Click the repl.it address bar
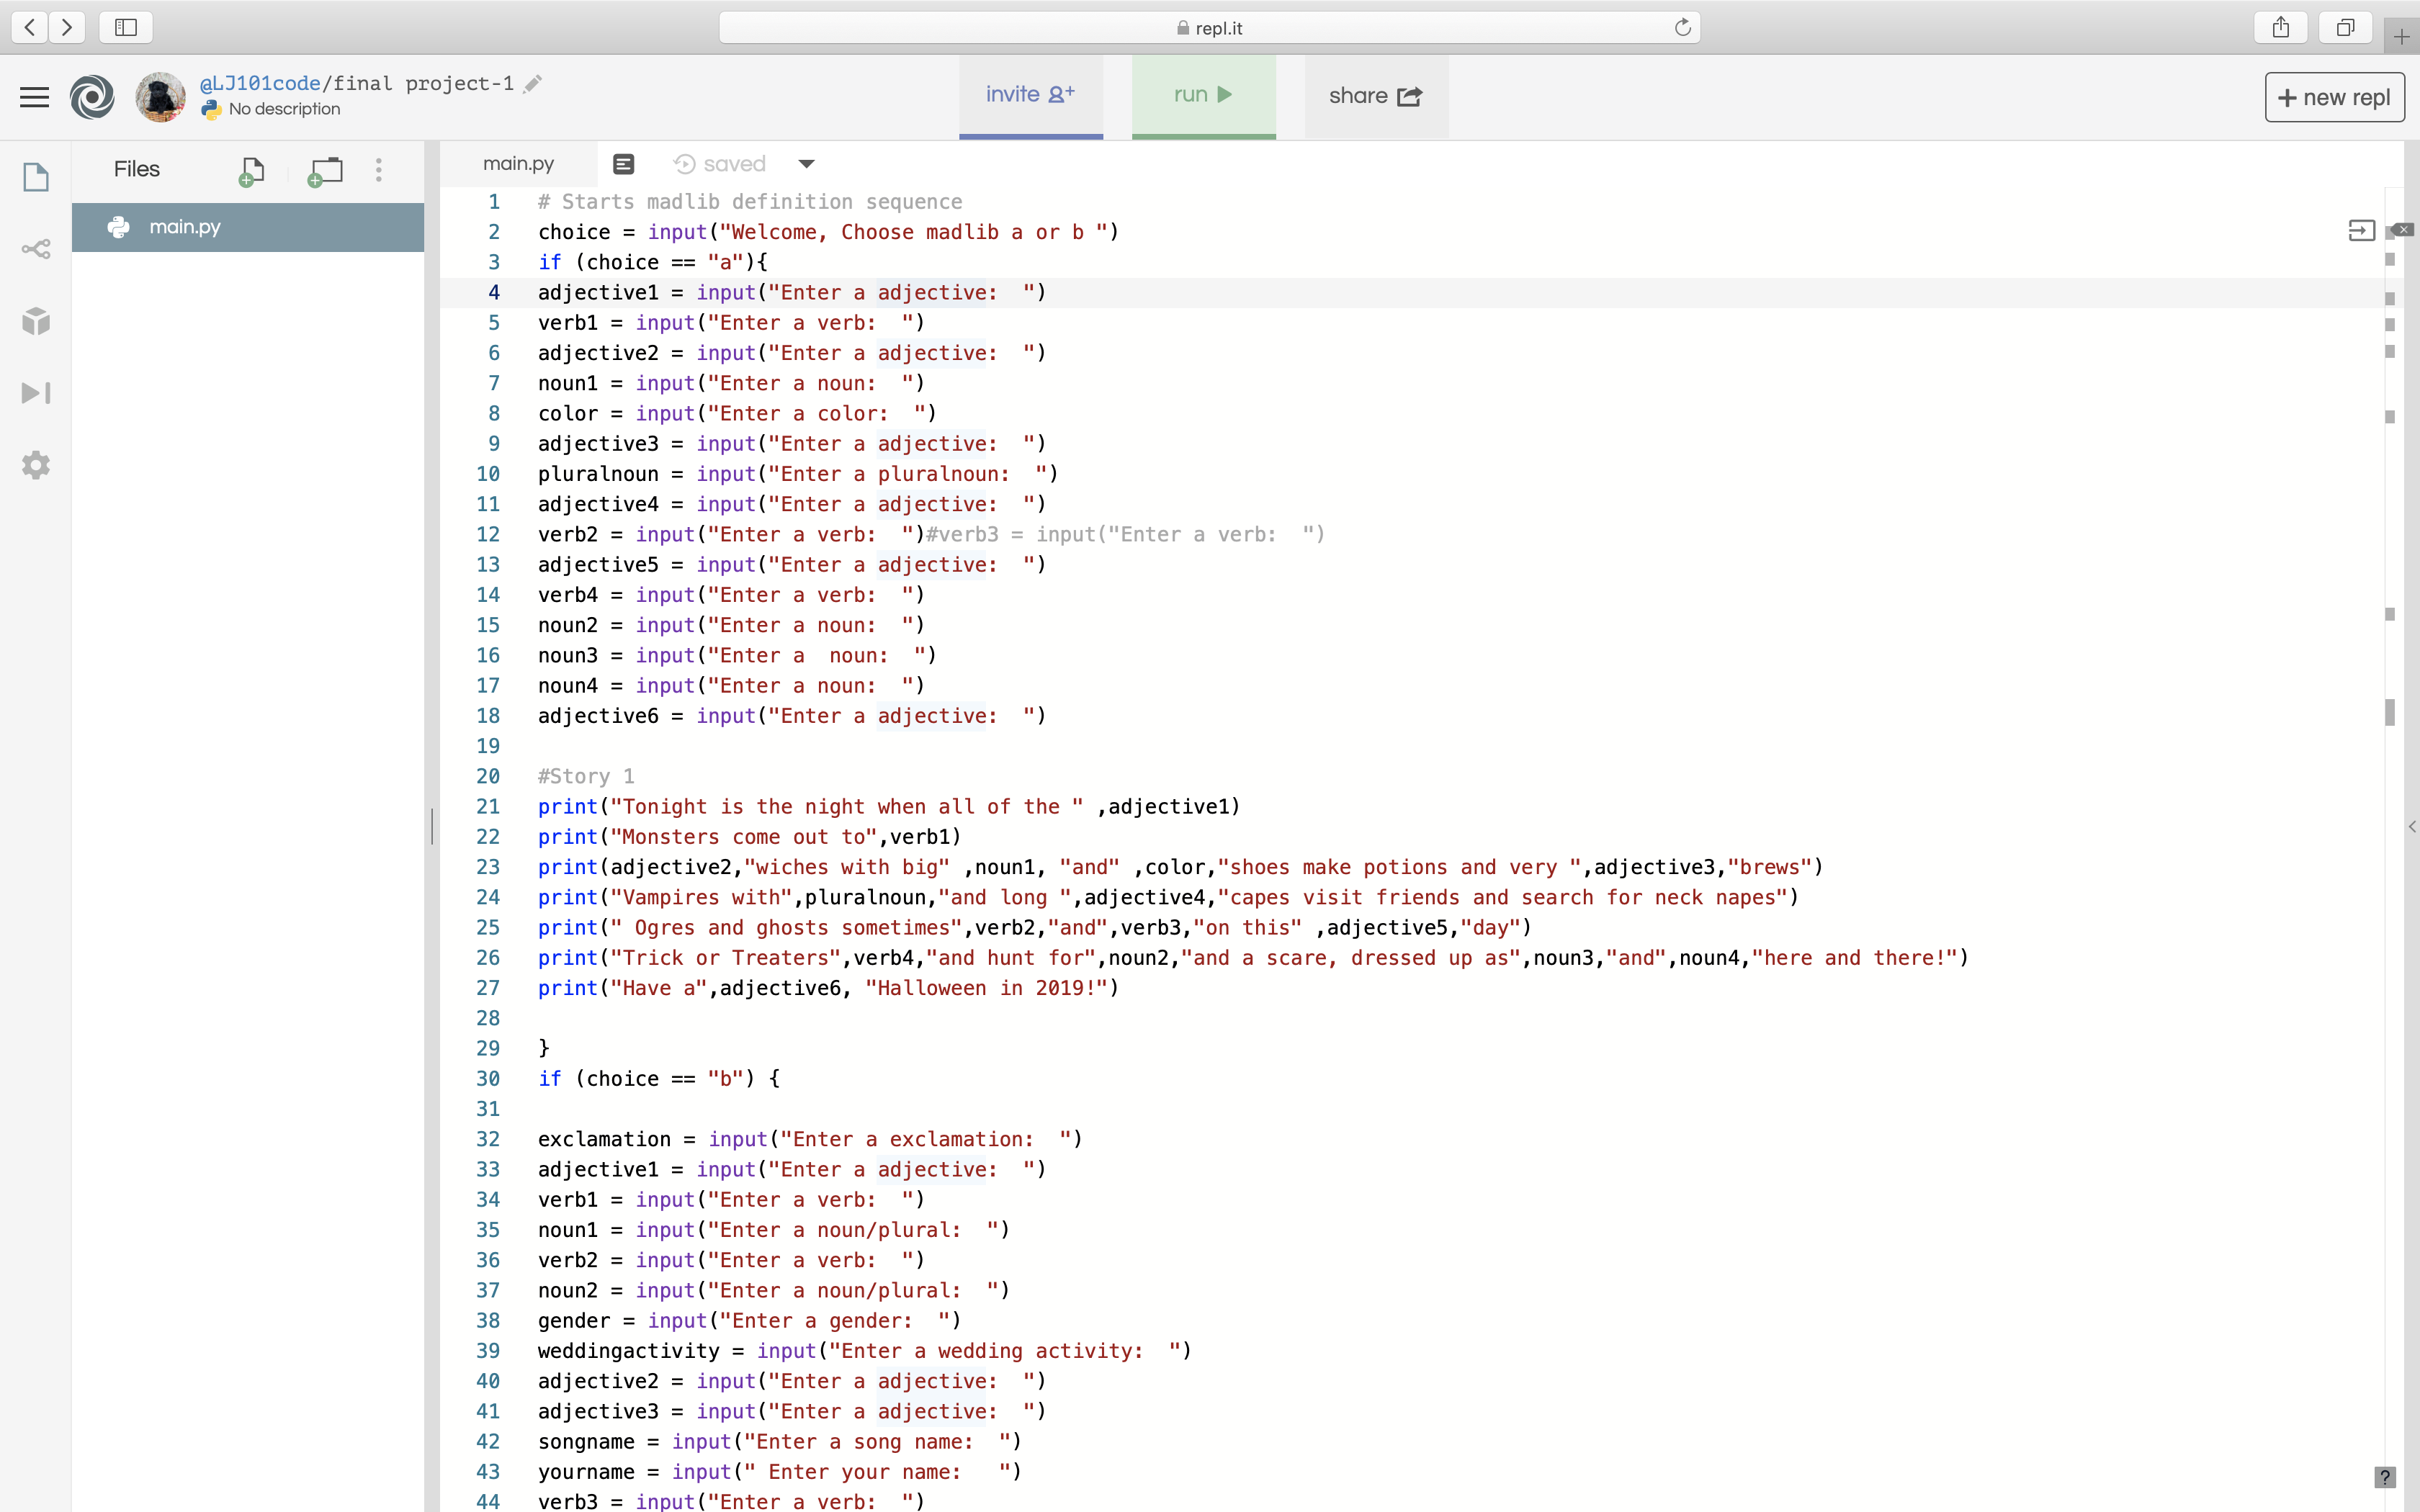2420x1512 pixels. (1209, 28)
